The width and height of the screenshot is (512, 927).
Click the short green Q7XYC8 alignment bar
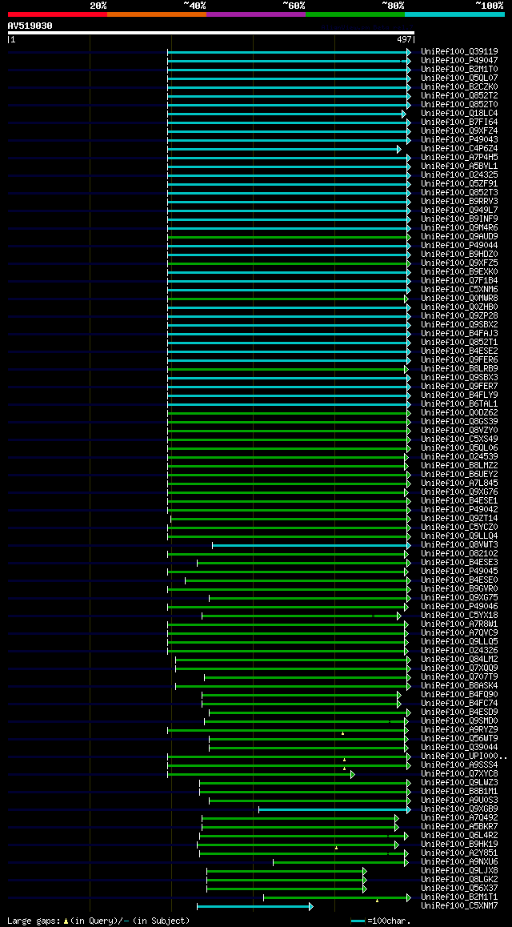pyautogui.click(x=261, y=774)
